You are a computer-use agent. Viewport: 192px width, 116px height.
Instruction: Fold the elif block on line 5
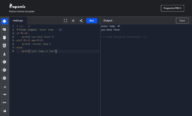15,40
